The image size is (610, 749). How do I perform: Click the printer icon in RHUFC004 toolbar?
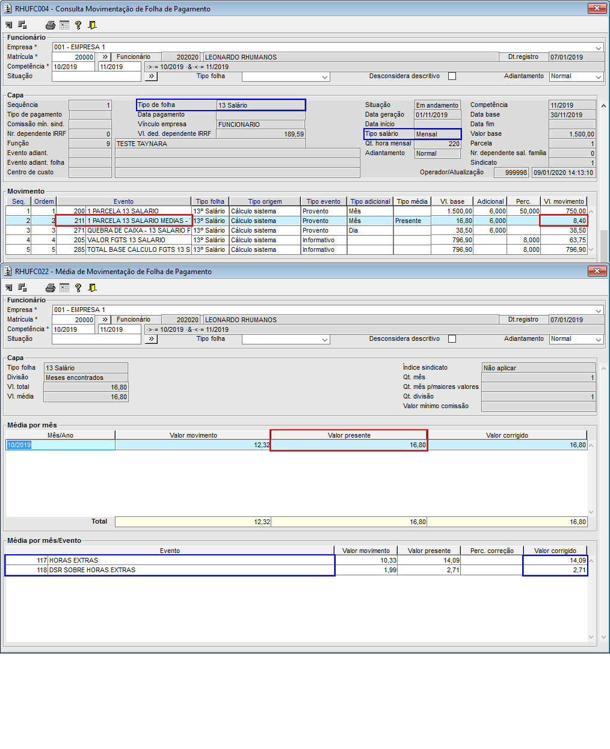(x=51, y=25)
